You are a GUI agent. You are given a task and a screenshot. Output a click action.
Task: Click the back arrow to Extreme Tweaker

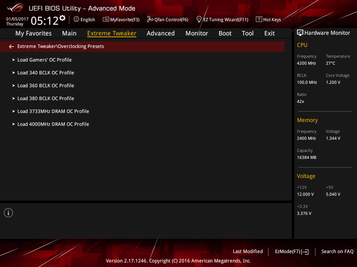point(12,47)
